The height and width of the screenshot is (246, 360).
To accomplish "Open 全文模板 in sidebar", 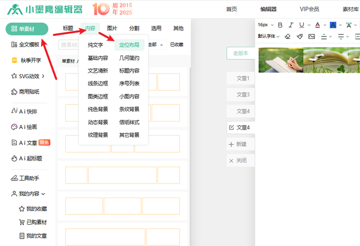I will coord(25,44).
